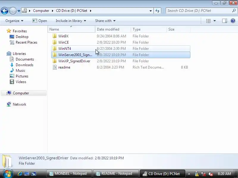
Task: Click the Show desktop quick launch icon
Action: [x=27, y=174]
